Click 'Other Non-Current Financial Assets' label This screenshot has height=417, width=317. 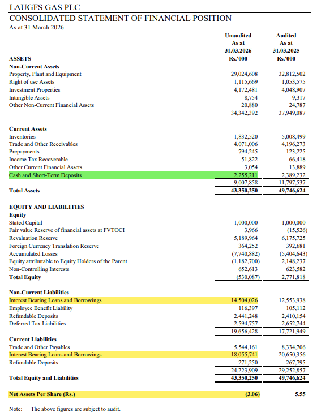pos(52,105)
